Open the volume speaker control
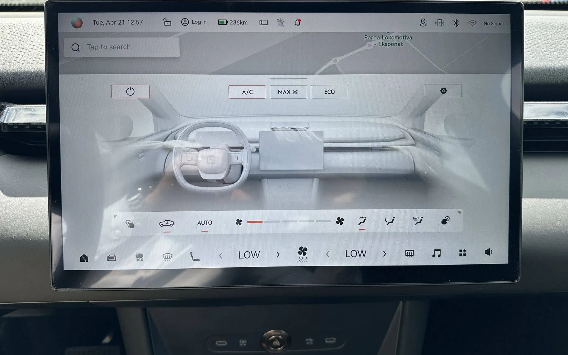The height and width of the screenshot is (355, 568). [x=488, y=252]
